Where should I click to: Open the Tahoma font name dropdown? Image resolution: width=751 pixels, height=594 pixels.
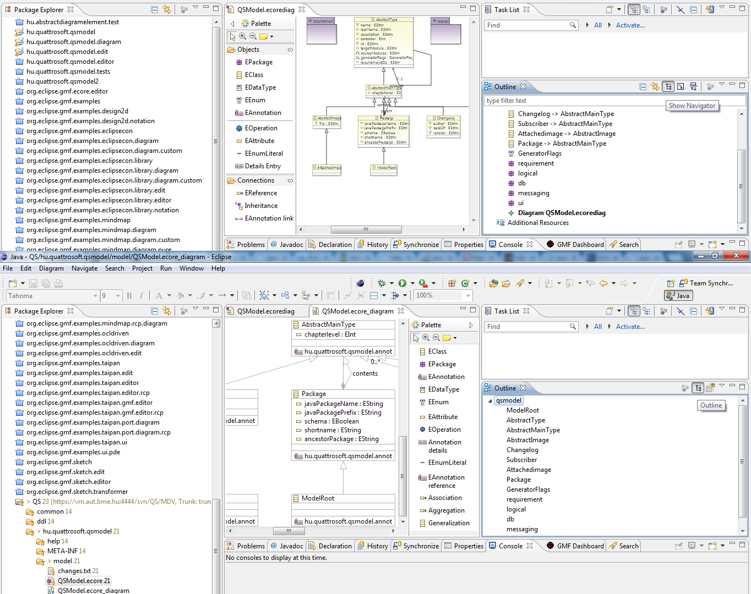(x=95, y=296)
